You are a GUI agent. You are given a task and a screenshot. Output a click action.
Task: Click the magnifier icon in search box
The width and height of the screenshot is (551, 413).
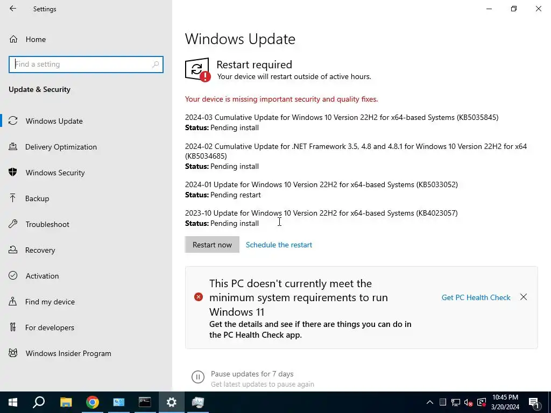tap(156, 65)
